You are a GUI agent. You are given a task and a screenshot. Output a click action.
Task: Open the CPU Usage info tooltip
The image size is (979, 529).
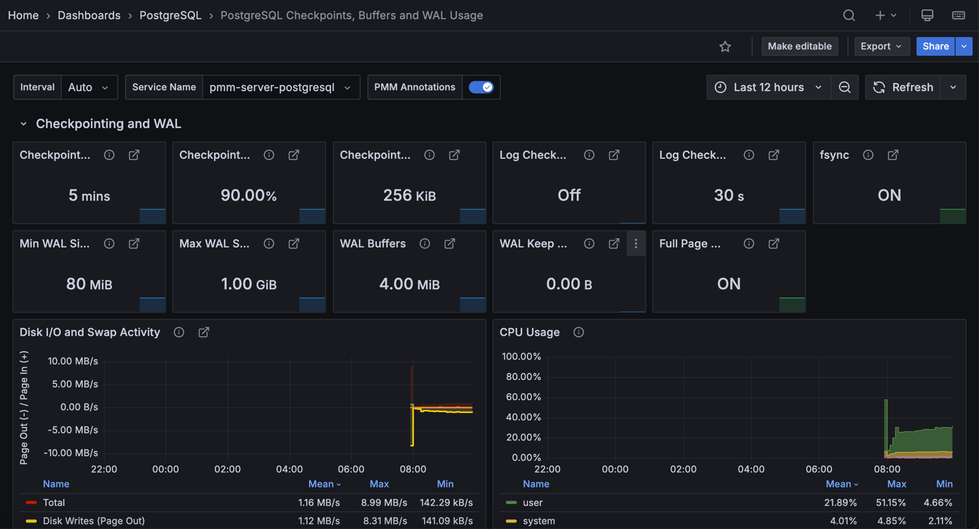point(578,332)
